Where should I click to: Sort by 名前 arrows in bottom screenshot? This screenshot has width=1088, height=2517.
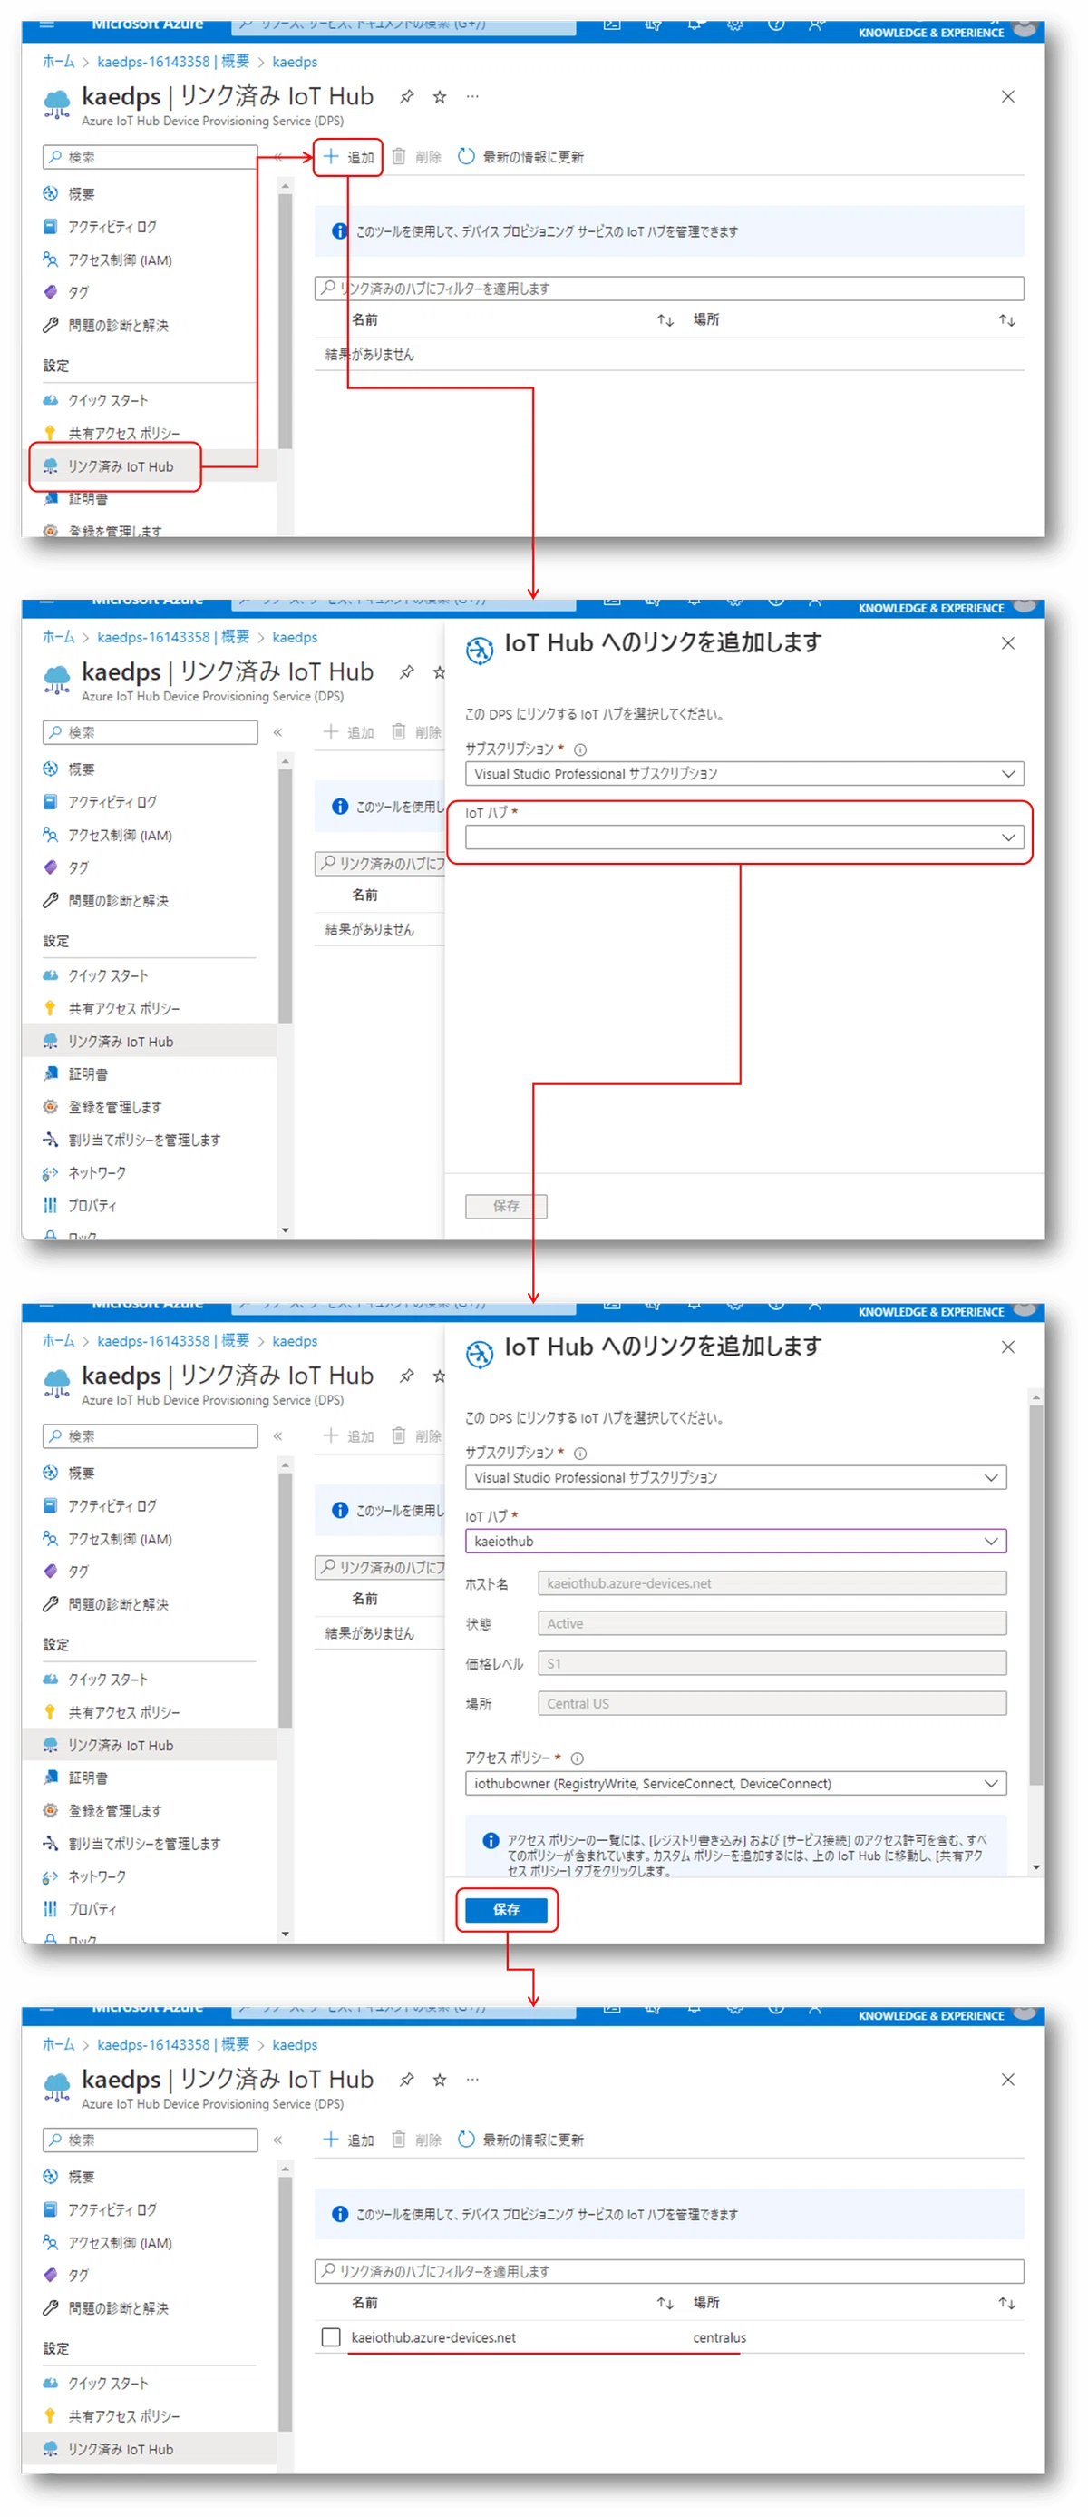665,2303
